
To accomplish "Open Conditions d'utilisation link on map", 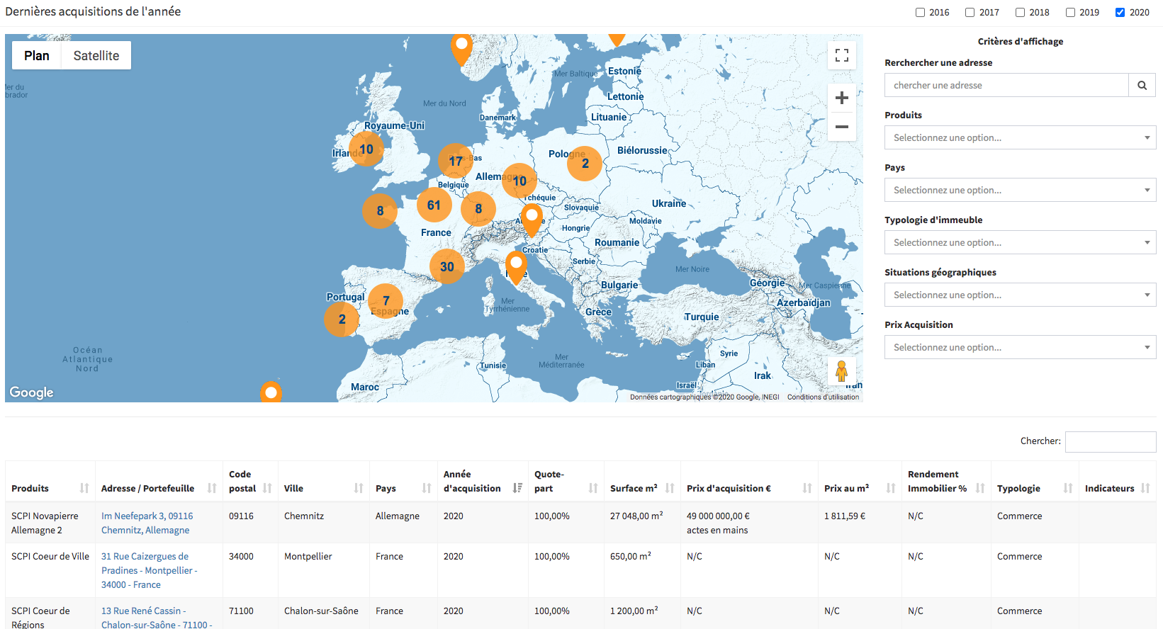I will [823, 397].
